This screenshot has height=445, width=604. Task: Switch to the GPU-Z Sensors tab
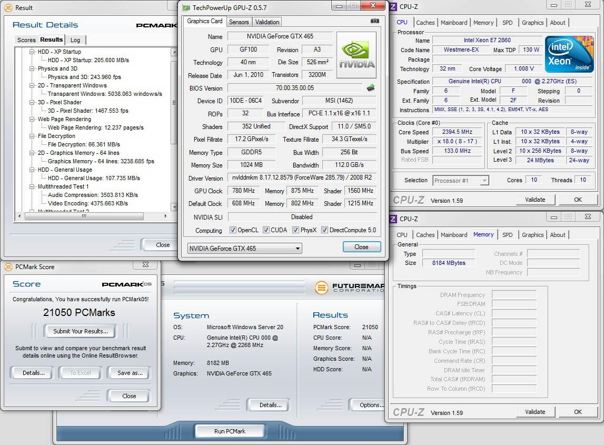click(x=239, y=22)
